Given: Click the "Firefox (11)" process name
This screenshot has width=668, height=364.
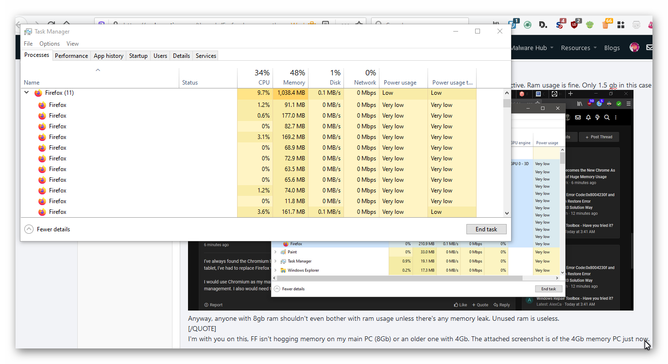Looking at the screenshot, I should (59, 93).
